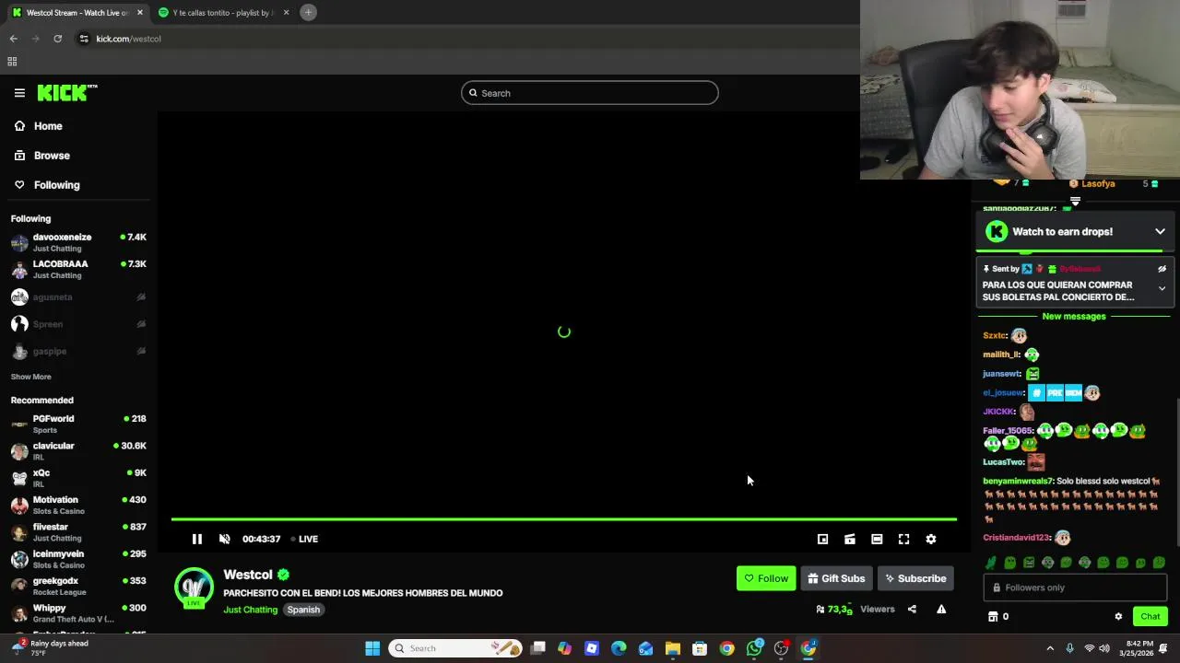Screen dimensions: 1180x663
Task: Click the kick.com/westcol address bar
Action: point(128,39)
